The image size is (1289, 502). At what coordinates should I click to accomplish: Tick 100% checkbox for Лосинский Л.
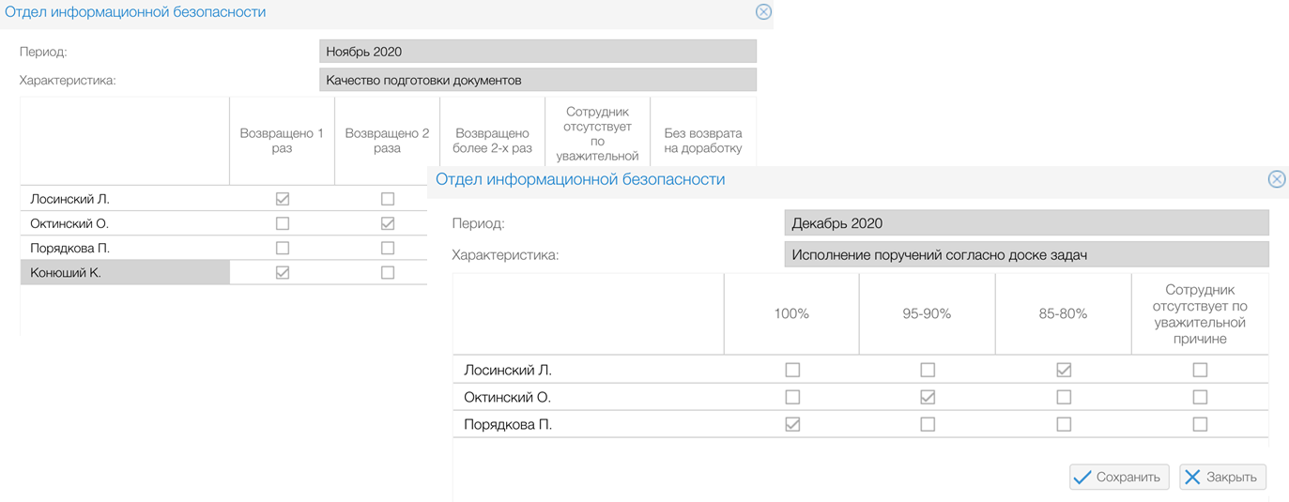pos(792,370)
